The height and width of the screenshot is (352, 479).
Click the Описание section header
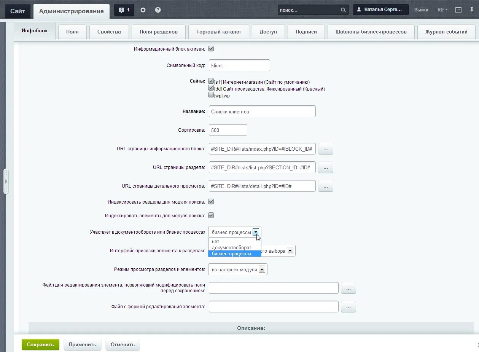click(251, 328)
